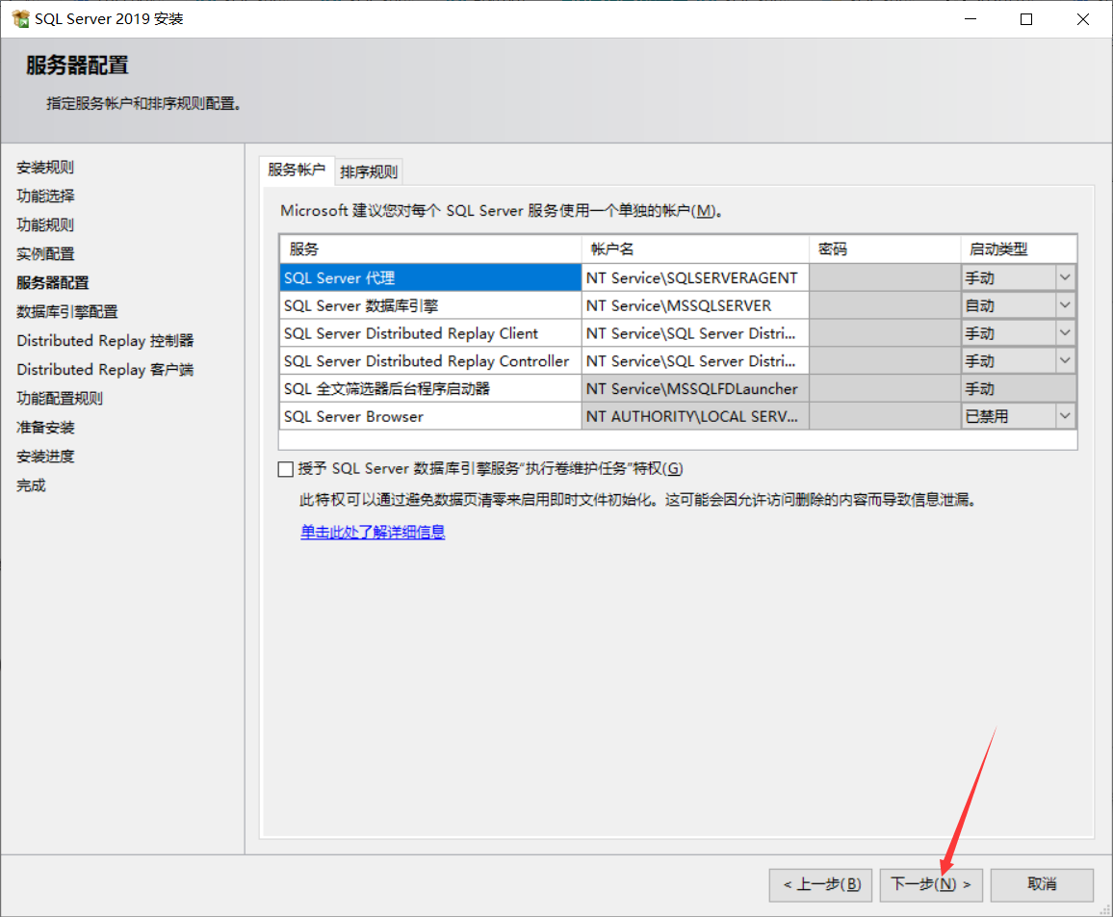Switch to the 服务帐户 tab
This screenshot has height=917, width=1113.
(x=296, y=170)
